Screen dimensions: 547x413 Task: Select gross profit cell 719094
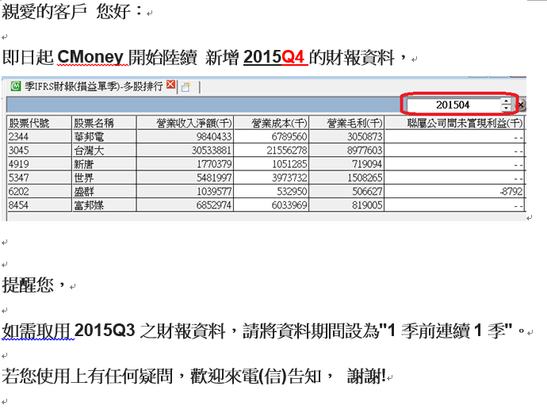click(x=346, y=164)
